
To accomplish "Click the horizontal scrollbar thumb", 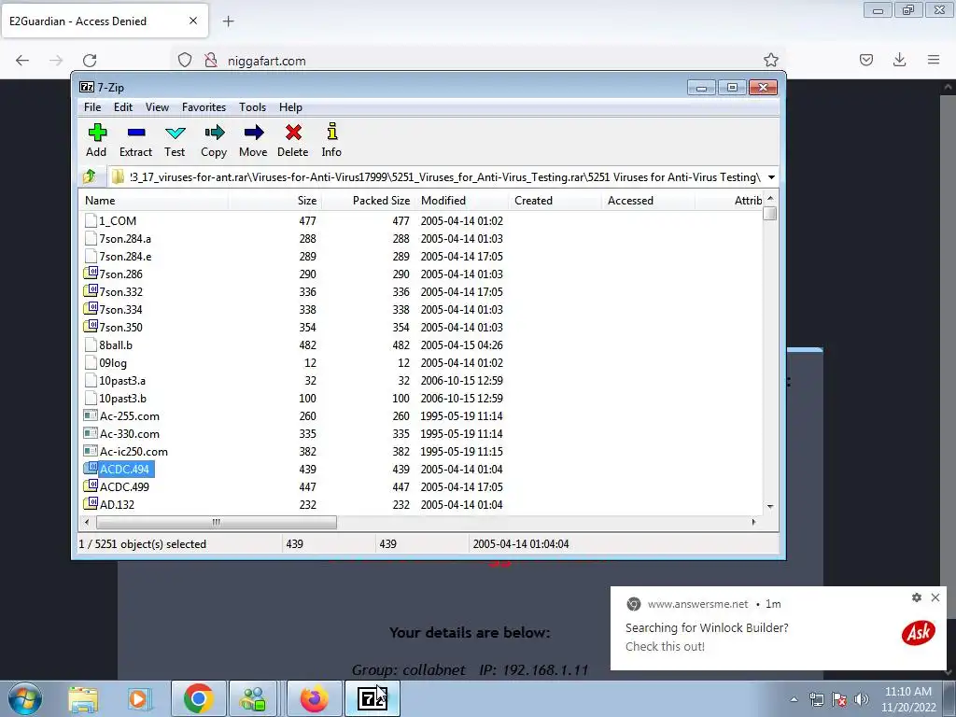I will click(x=217, y=523).
